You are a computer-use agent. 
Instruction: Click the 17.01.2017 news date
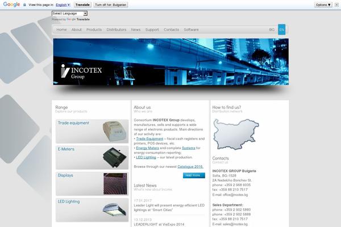pos(143,200)
